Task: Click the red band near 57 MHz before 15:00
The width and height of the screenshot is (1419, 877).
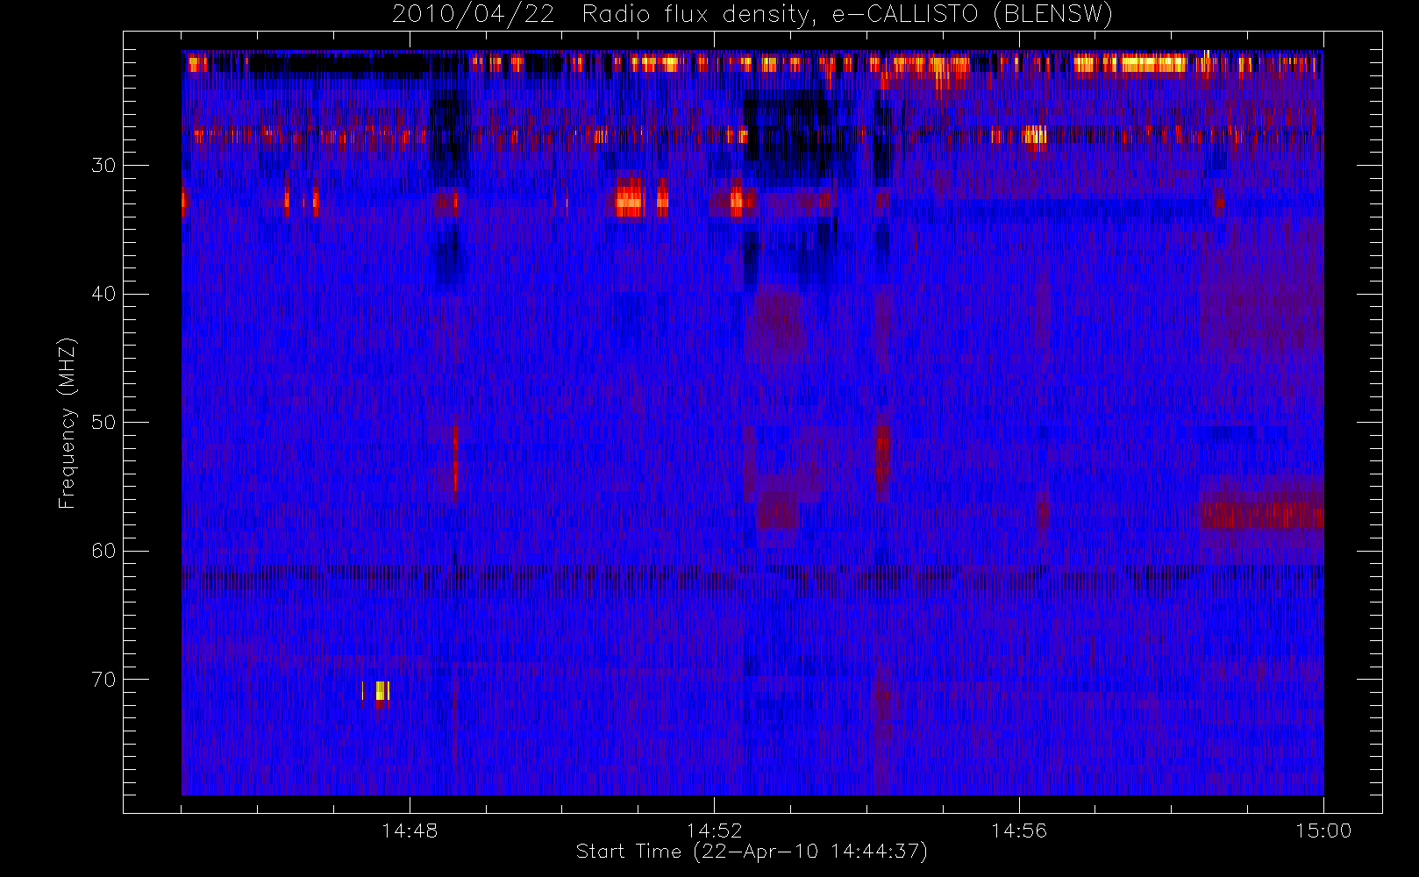Action: (x=1262, y=515)
